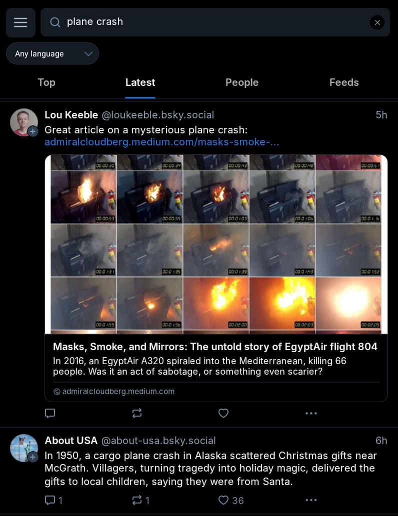Repost Lou Keeble's post
This screenshot has width=398, height=516.
[x=137, y=413]
